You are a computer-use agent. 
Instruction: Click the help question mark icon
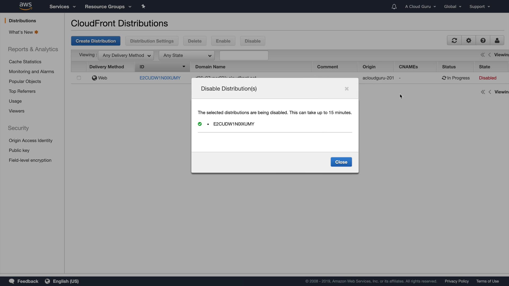(x=483, y=41)
